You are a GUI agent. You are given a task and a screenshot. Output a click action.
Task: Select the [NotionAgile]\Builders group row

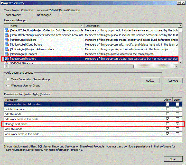click(91, 40)
